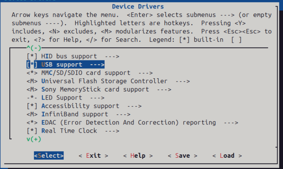
Task: Expand Universal Flash Storage Controller submenu arrow
Action: pyautogui.click(x=183, y=81)
